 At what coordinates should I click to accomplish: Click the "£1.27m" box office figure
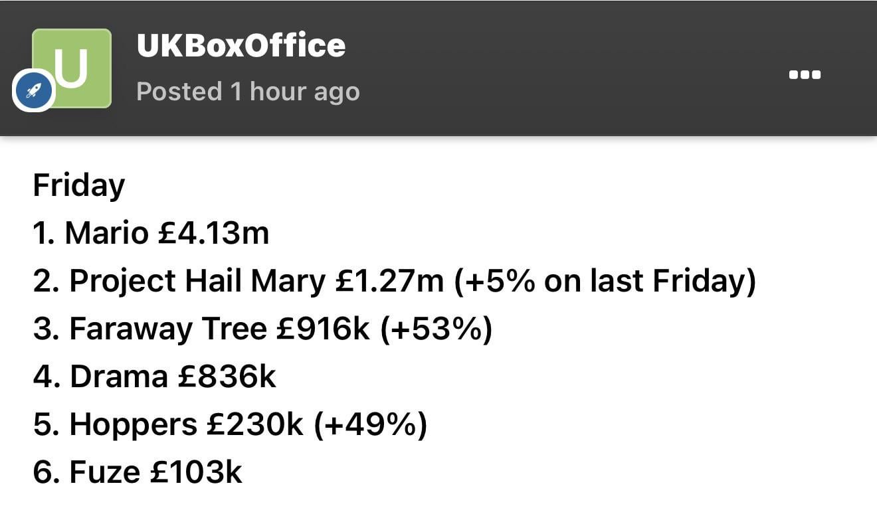(x=389, y=282)
